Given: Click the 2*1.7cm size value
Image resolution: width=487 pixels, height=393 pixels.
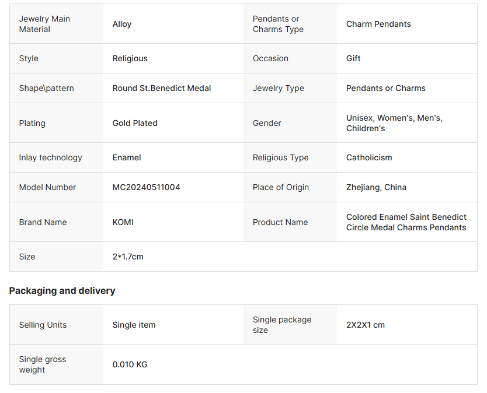Looking at the screenshot, I should pyautogui.click(x=128, y=257).
